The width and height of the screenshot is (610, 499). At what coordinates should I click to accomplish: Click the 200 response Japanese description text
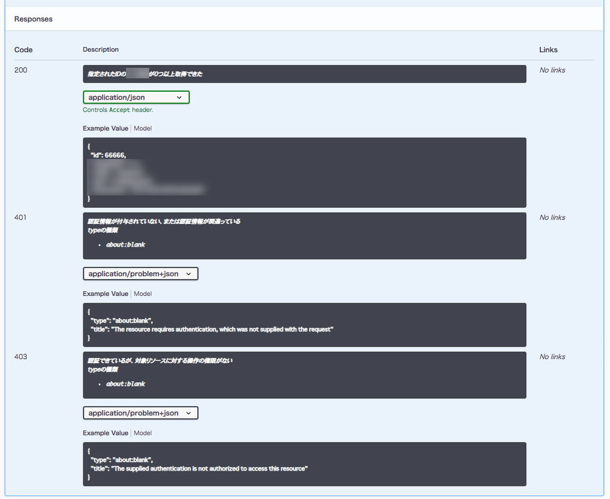click(x=145, y=74)
